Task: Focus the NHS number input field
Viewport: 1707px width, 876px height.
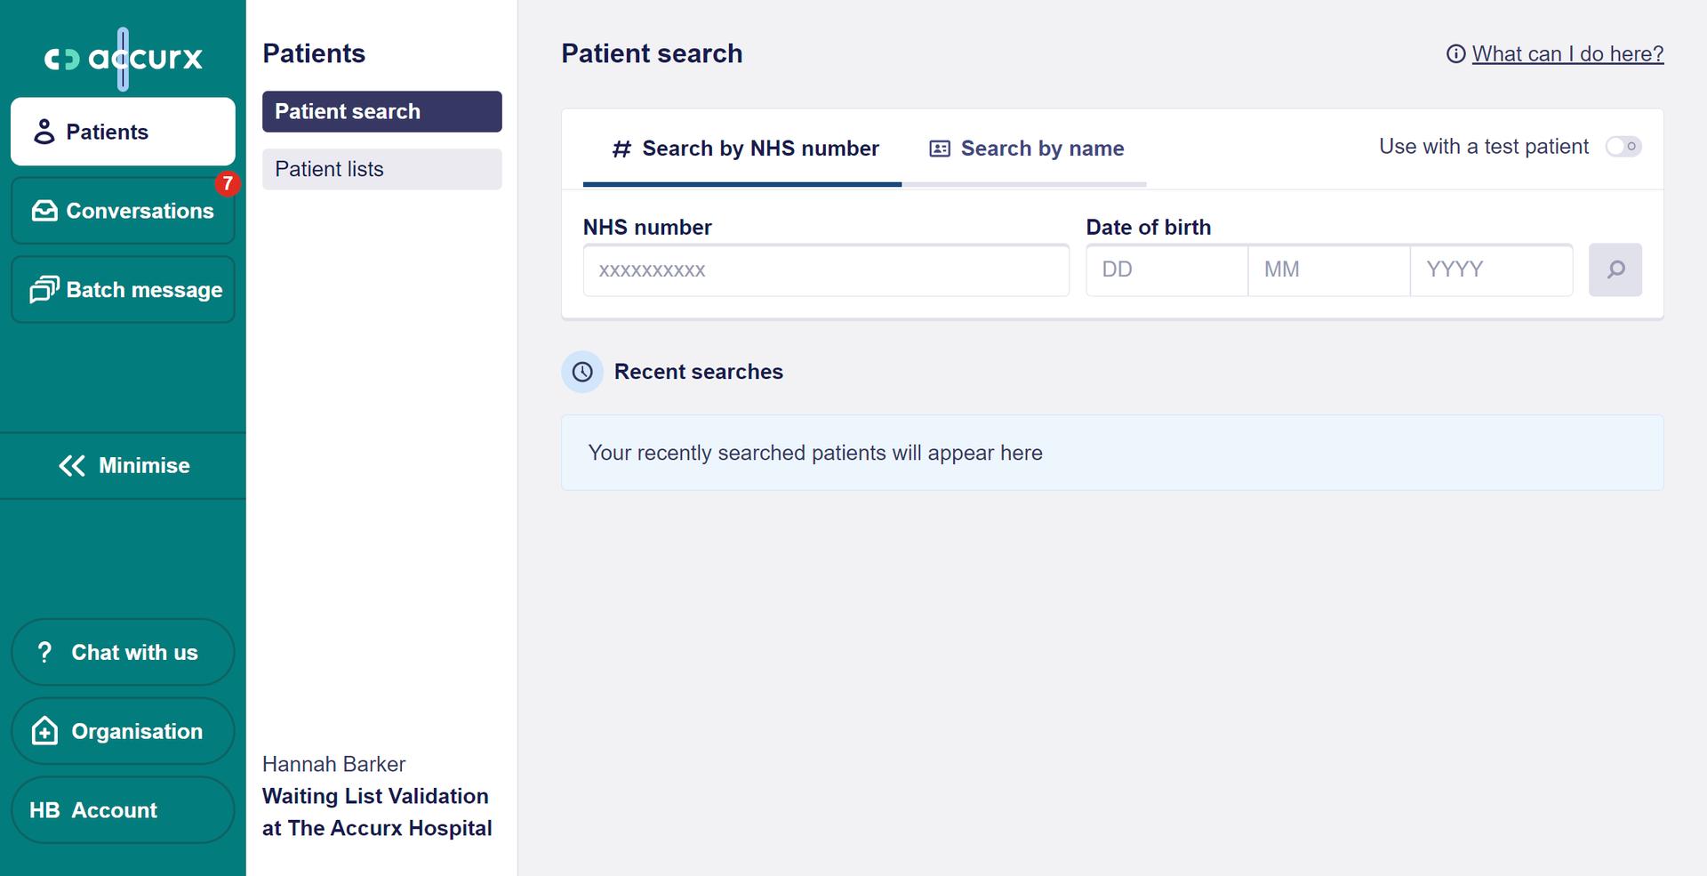Action: (x=826, y=270)
